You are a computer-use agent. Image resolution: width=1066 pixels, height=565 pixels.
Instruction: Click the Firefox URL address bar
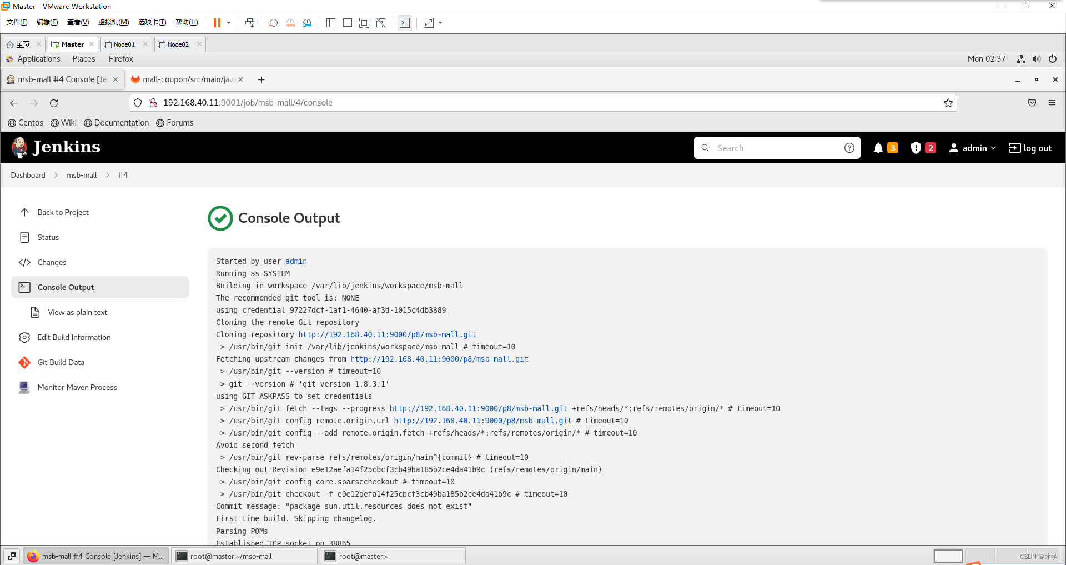[544, 103]
